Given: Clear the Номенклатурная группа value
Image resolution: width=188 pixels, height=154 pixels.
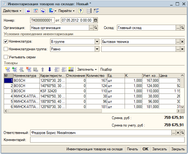Looking at the screenshot, I should (x=182, y=49).
